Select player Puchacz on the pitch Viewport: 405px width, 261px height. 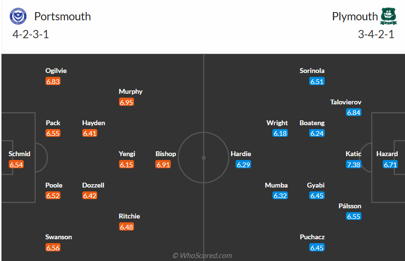click(x=312, y=237)
